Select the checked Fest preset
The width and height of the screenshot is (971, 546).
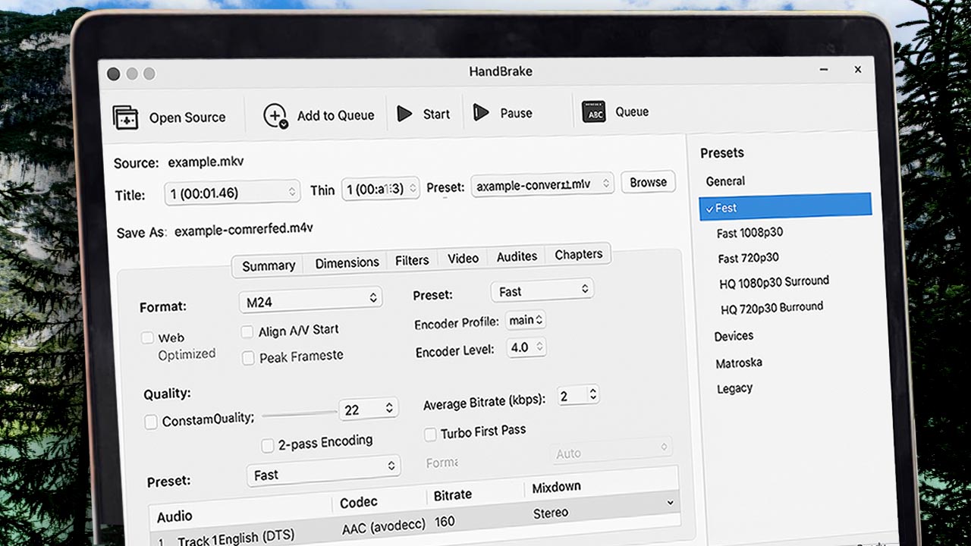785,206
